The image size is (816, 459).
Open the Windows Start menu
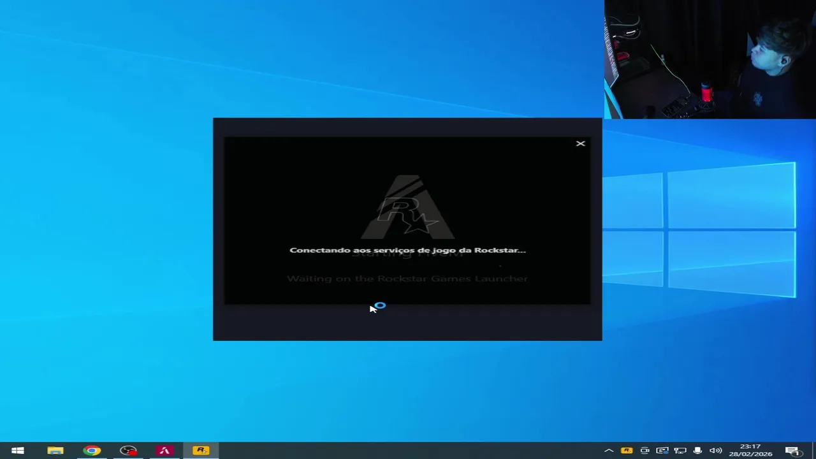pyautogui.click(x=18, y=451)
